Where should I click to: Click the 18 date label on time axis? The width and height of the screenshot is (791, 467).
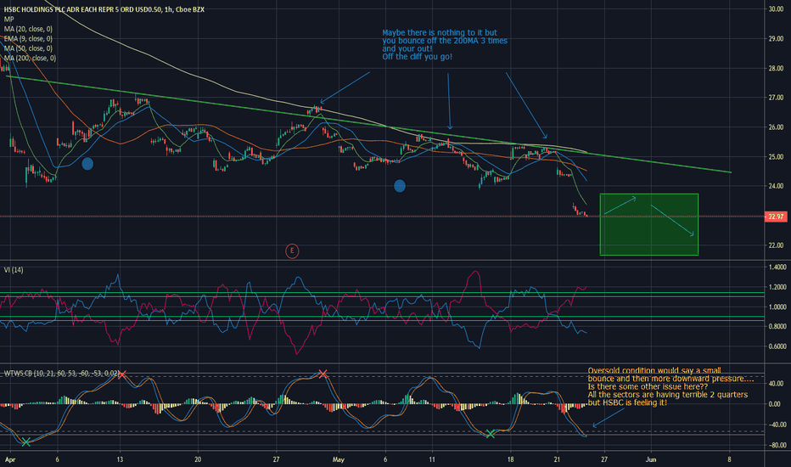511,459
